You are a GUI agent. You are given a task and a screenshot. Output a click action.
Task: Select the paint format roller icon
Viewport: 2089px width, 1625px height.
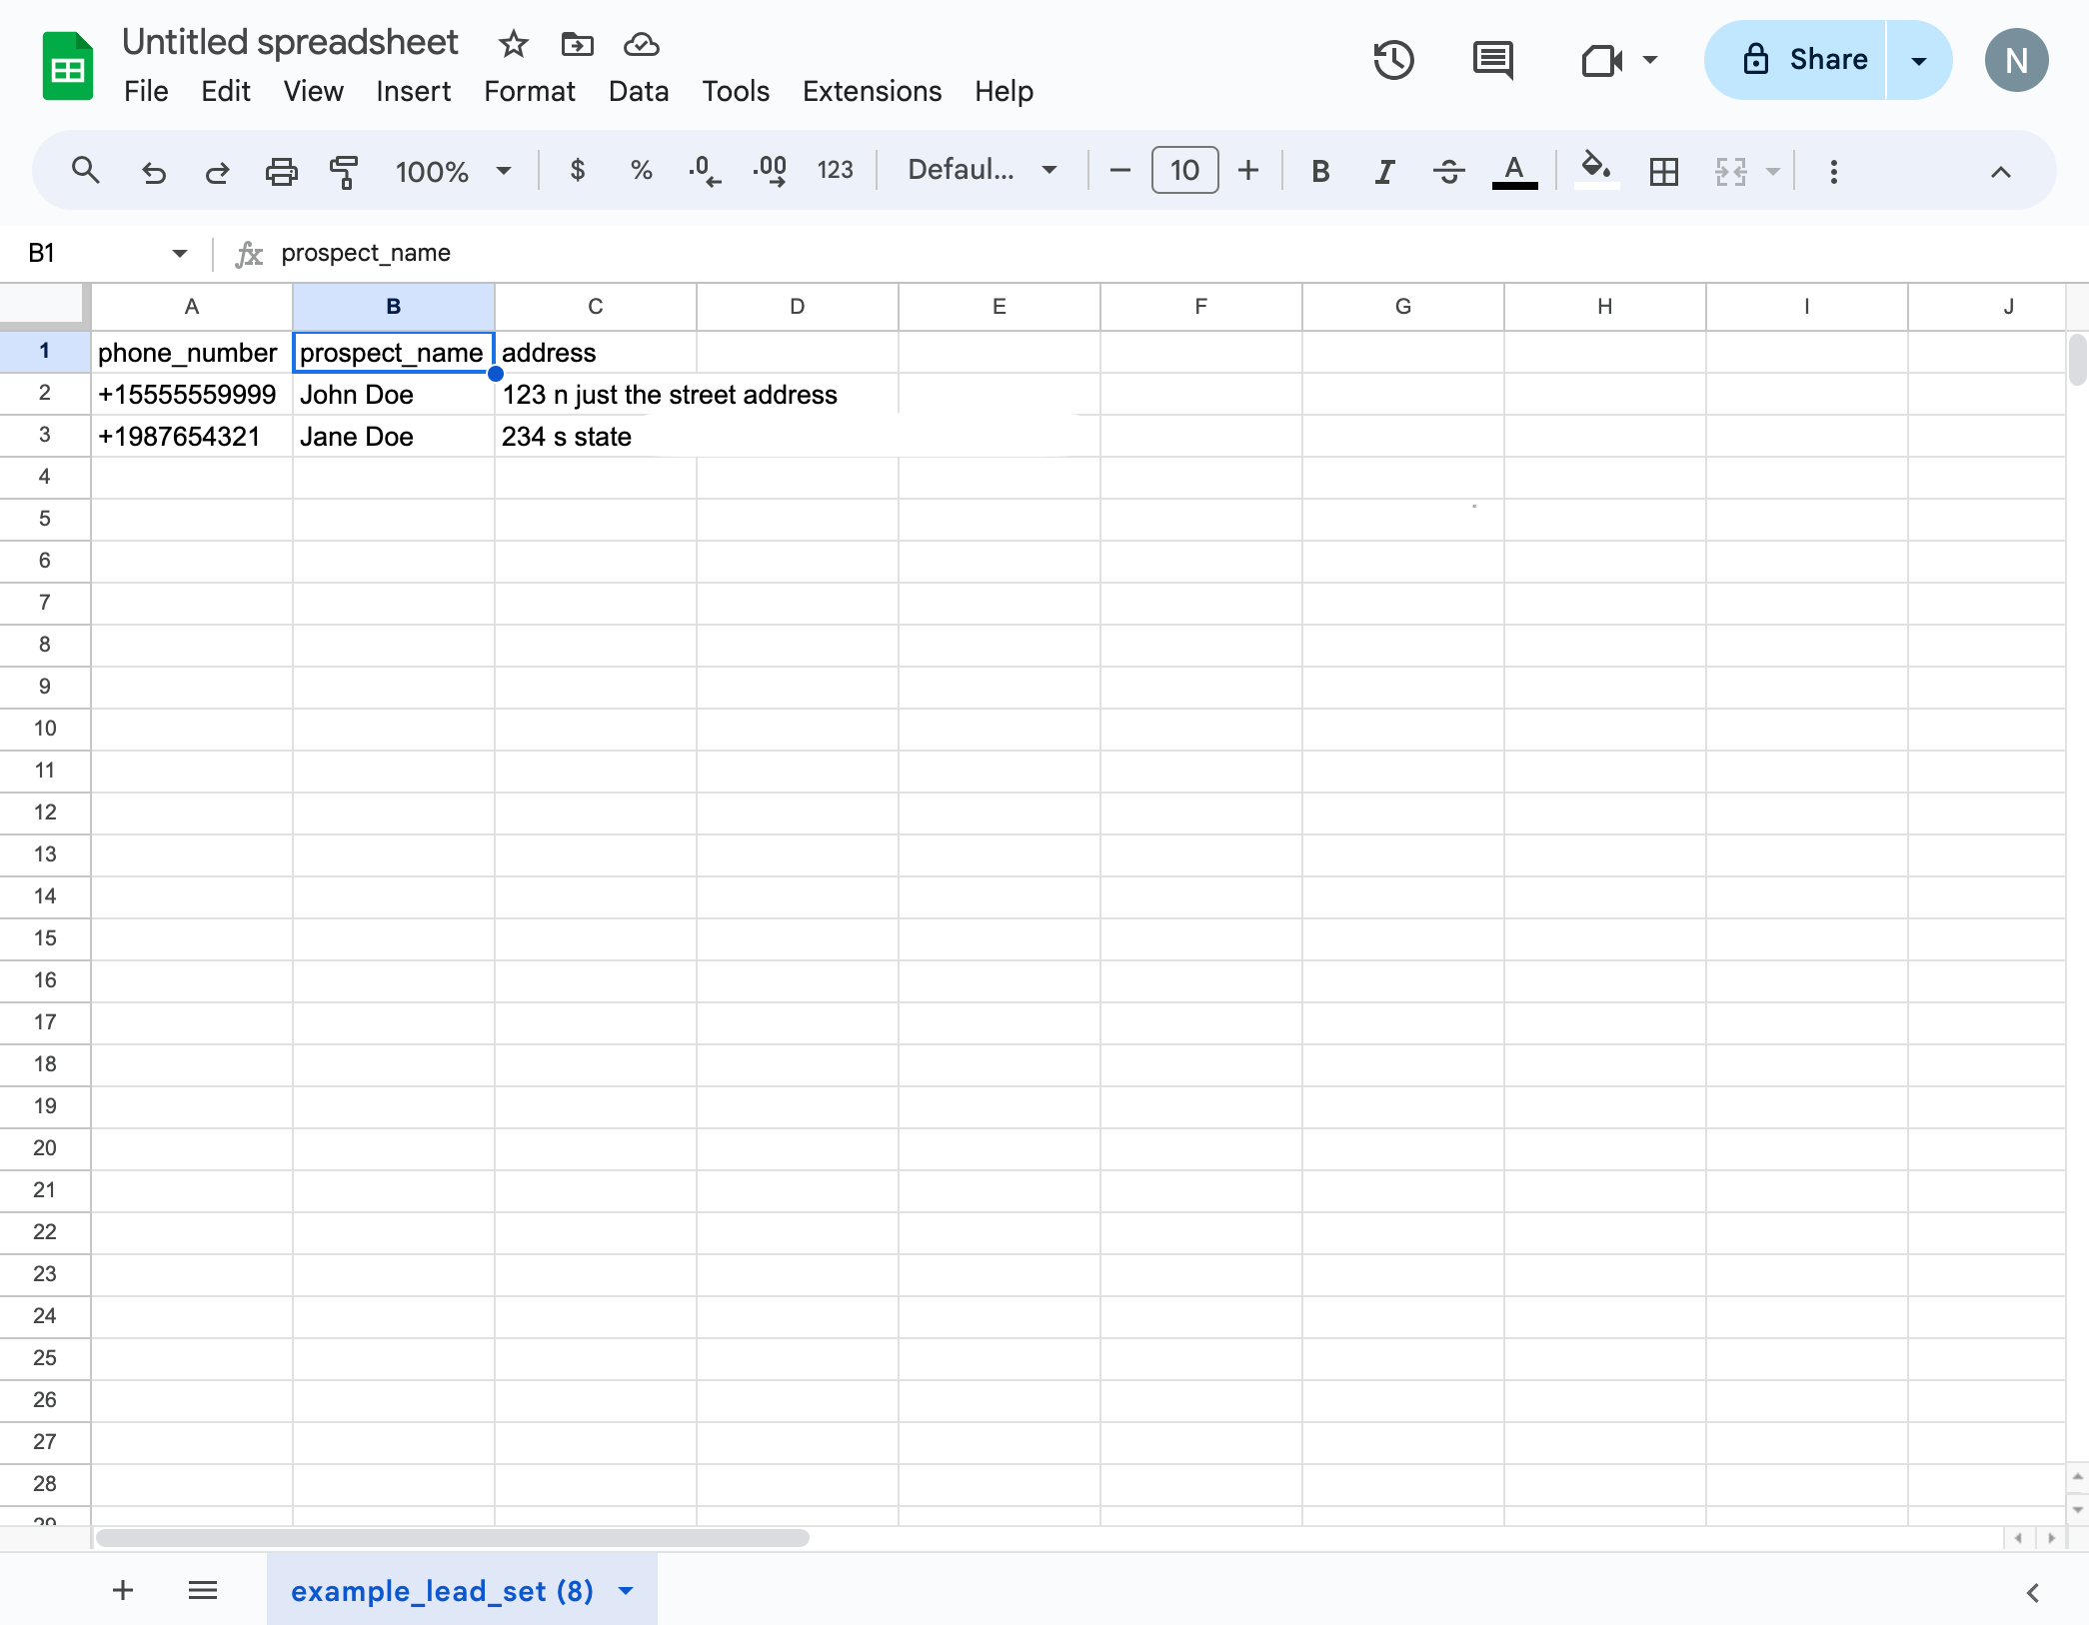click(x=344, y=172)
